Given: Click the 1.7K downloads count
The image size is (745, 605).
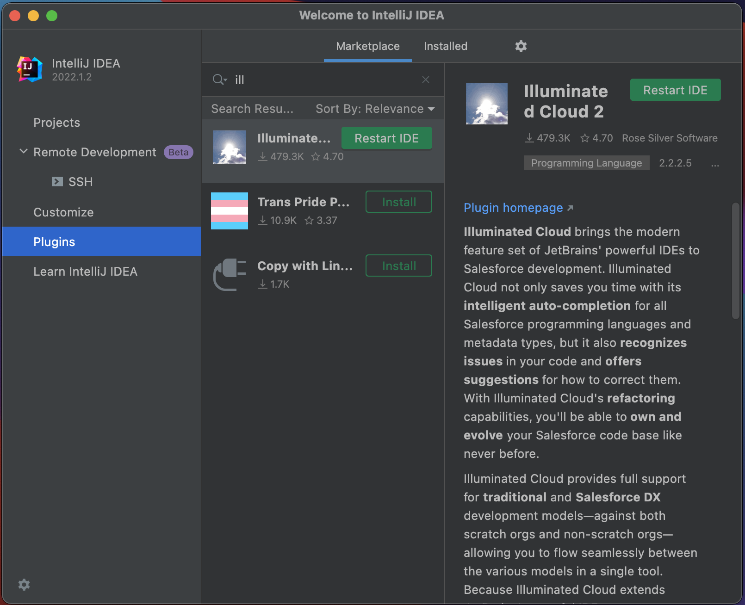Looking at the screenshot, I should click(x=273, y=284).
